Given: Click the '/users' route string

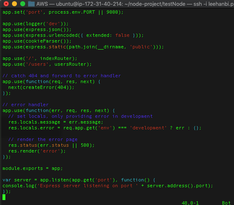Looking at the screenshot, I should (37, 64).
